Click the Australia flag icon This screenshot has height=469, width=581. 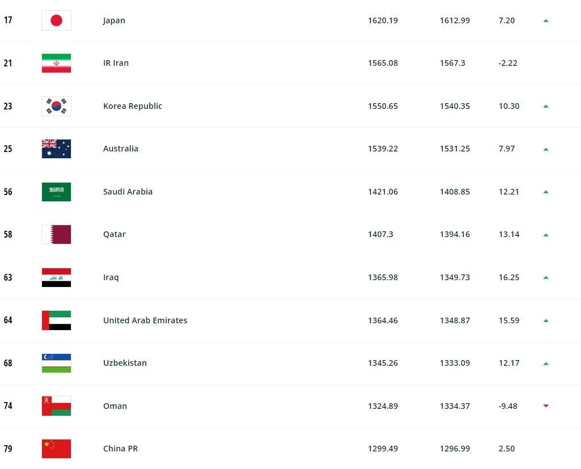56,149
